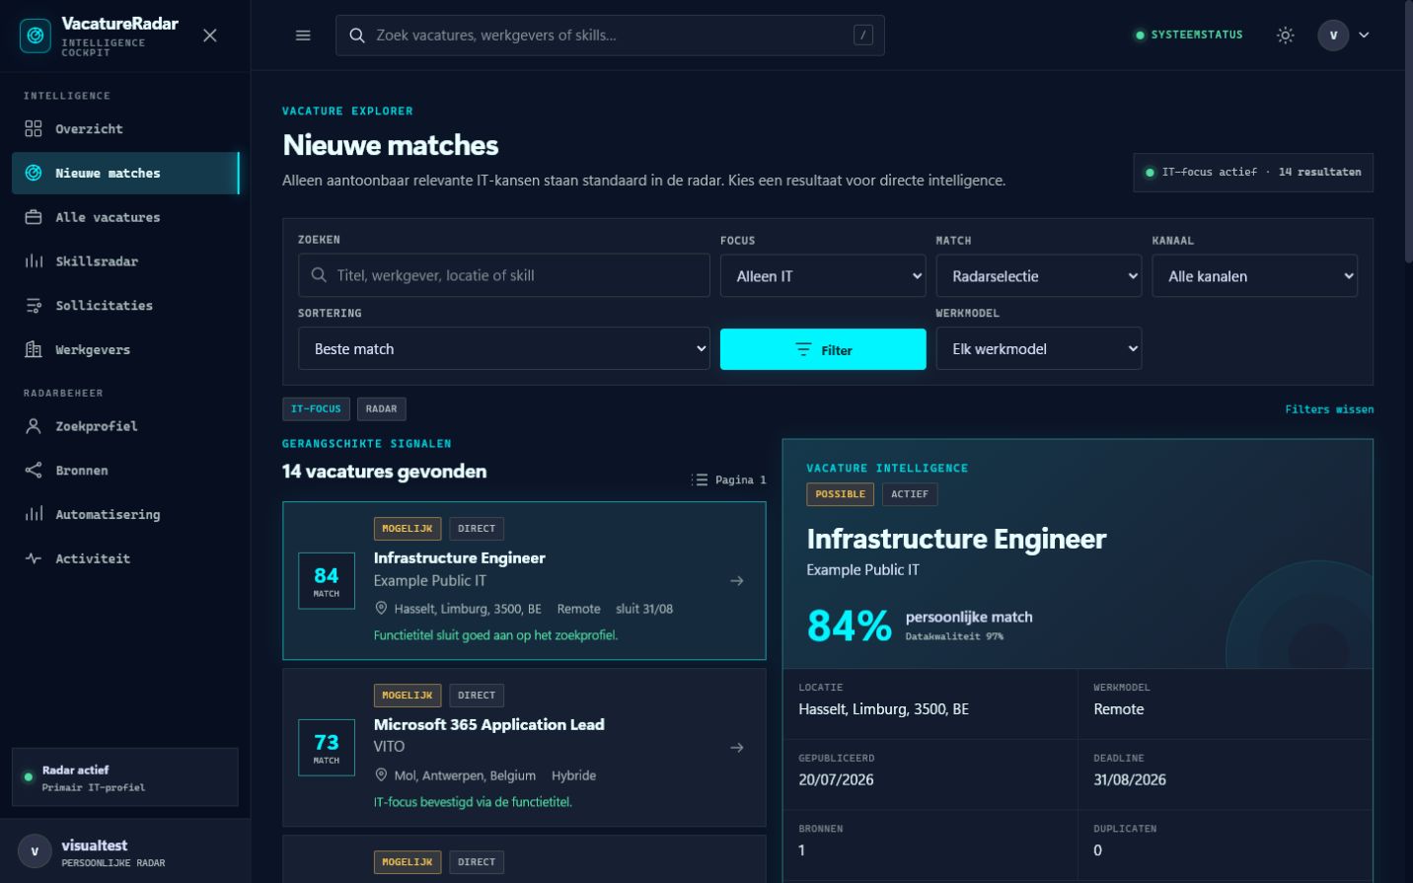The height and width of the screenshot is (883, 1413).
Task: Expand the Sortering dropdown Beste match
Action: (504, 349)
